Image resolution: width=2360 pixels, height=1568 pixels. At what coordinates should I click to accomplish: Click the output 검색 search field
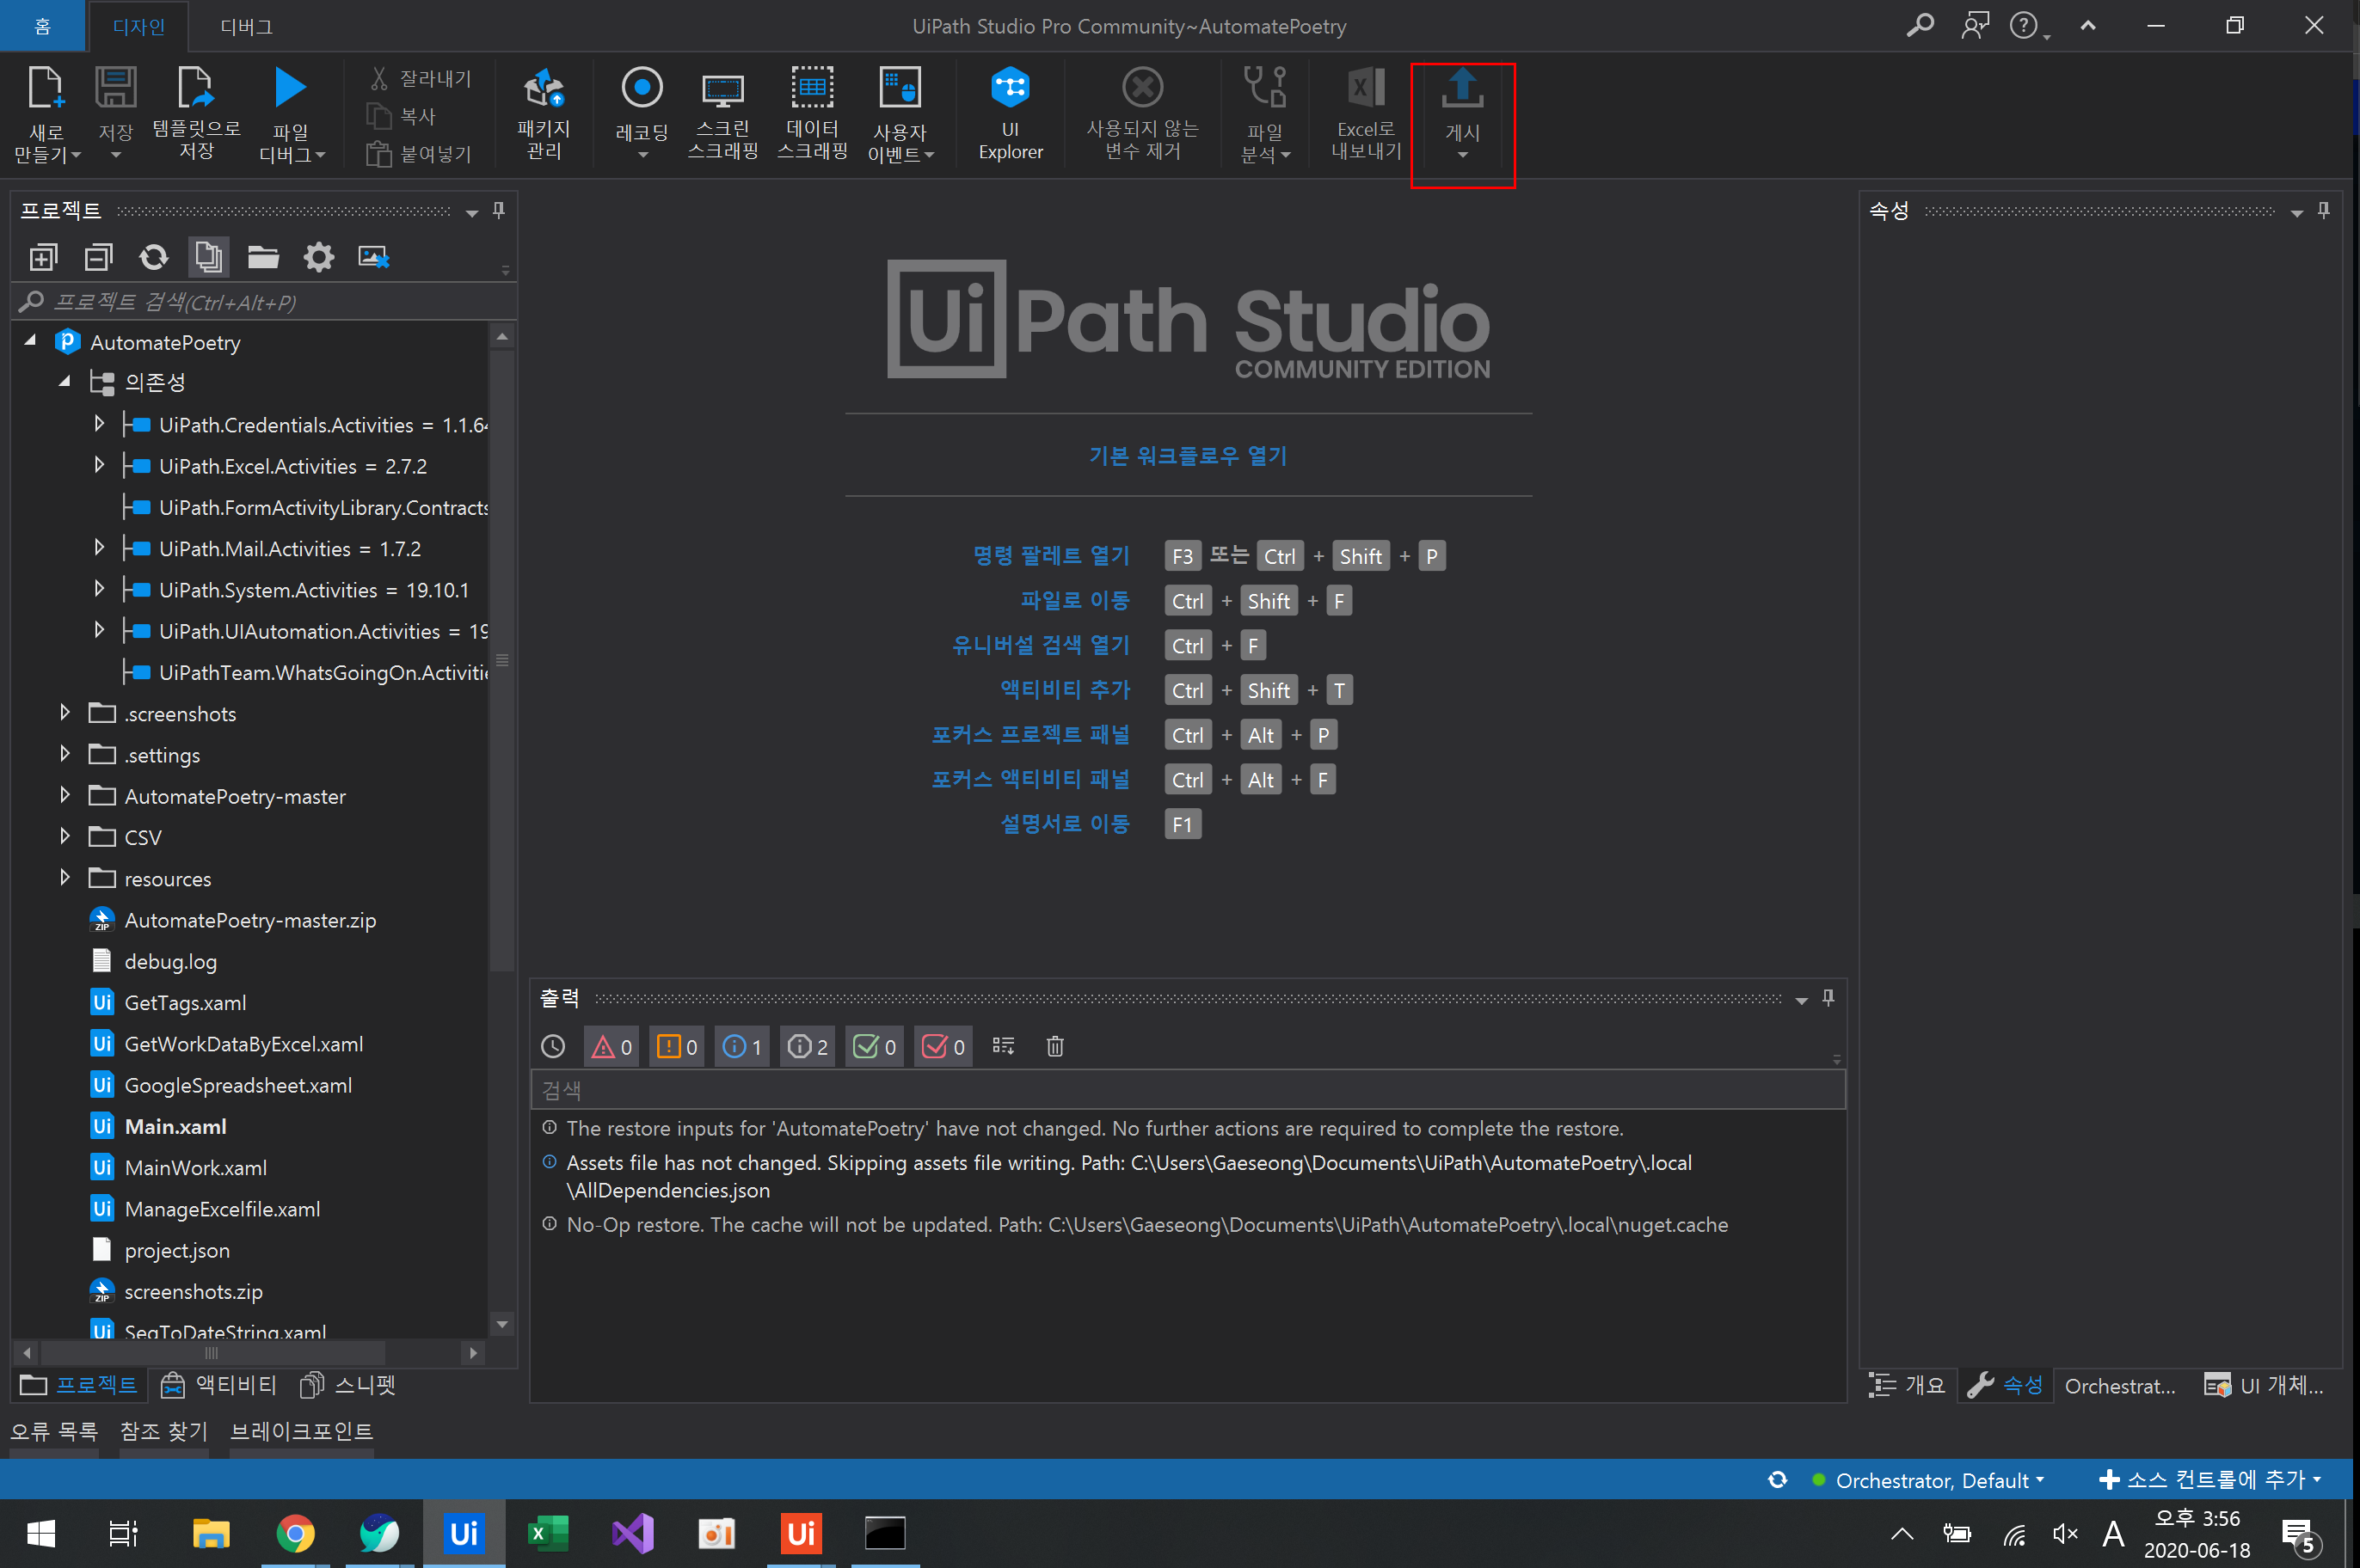click(x=1188, y=1089)
